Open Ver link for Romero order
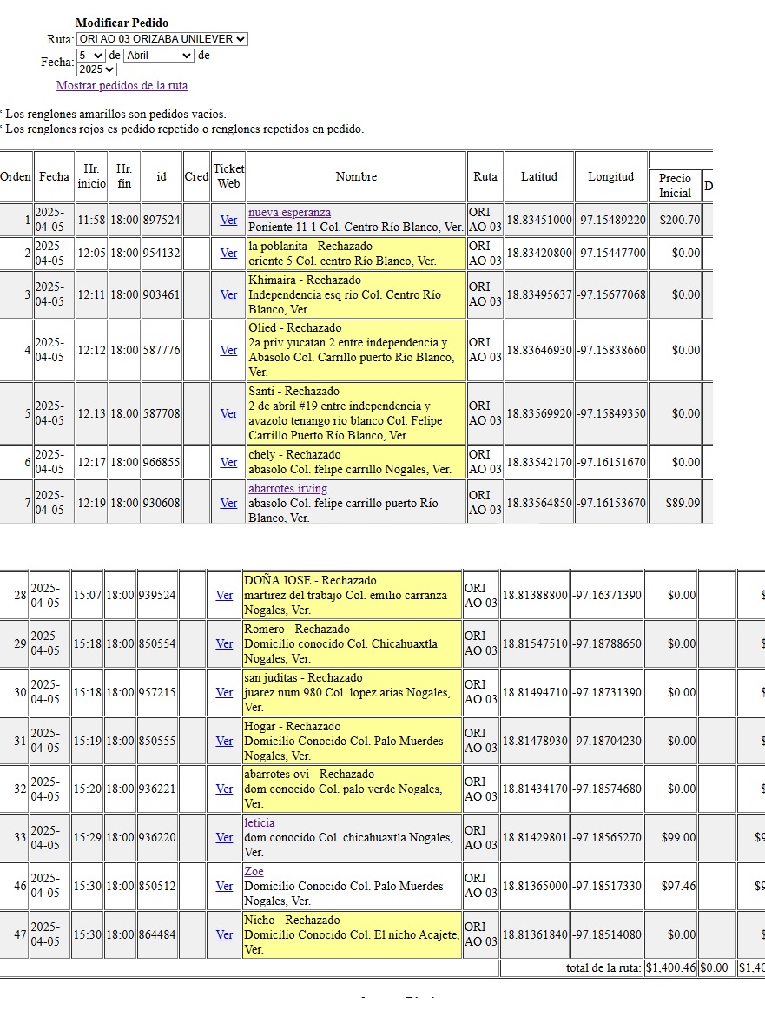This screenshot has height=1036, width=765. point(224,644)
